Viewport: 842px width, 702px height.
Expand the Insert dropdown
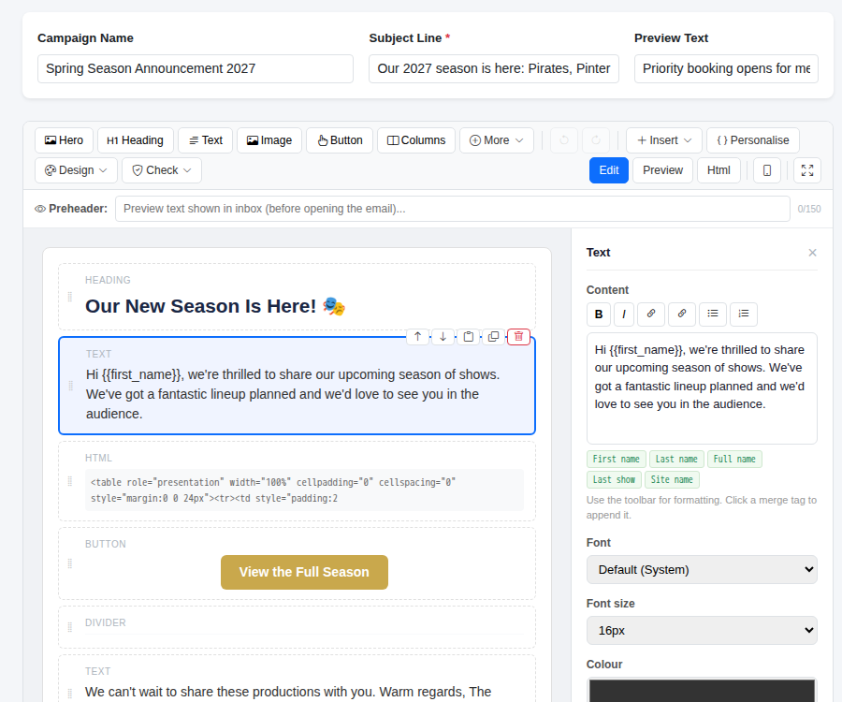(663, 140)
